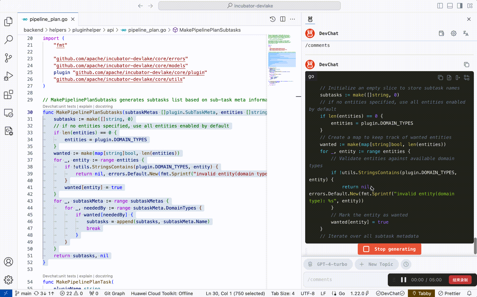
Task: Close the pipeline_plan.go tab
Action: 73,19
